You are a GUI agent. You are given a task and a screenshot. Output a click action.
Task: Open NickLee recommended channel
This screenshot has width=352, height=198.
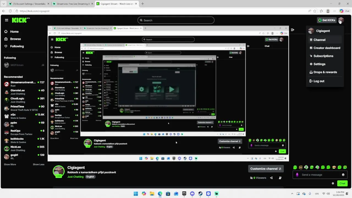coord(24,148)
